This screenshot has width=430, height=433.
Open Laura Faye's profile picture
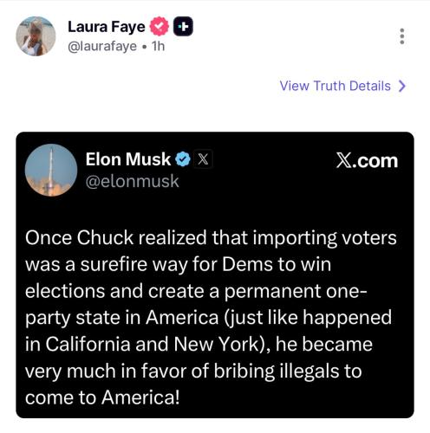[36, 36]
